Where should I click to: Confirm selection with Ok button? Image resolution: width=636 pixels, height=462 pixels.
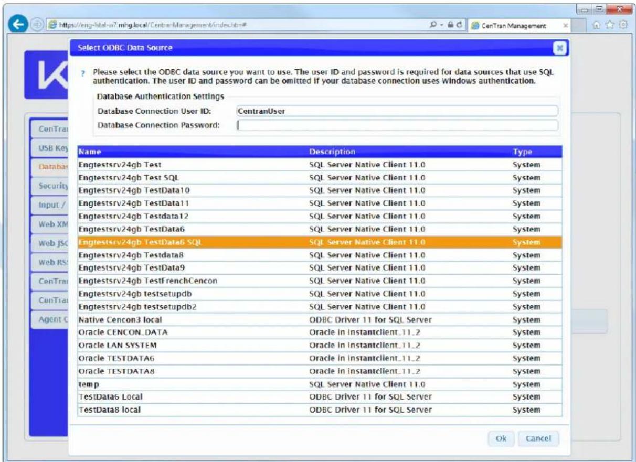coord(501,438)
